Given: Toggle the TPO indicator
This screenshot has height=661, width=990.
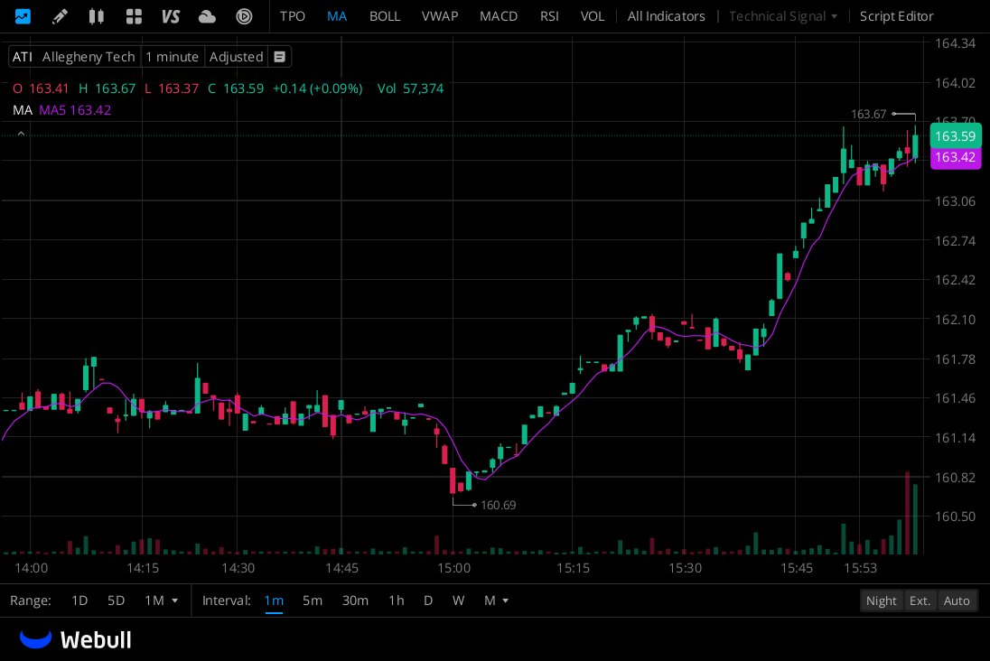Looking at the screenshot, I should (x=293, y=16).
